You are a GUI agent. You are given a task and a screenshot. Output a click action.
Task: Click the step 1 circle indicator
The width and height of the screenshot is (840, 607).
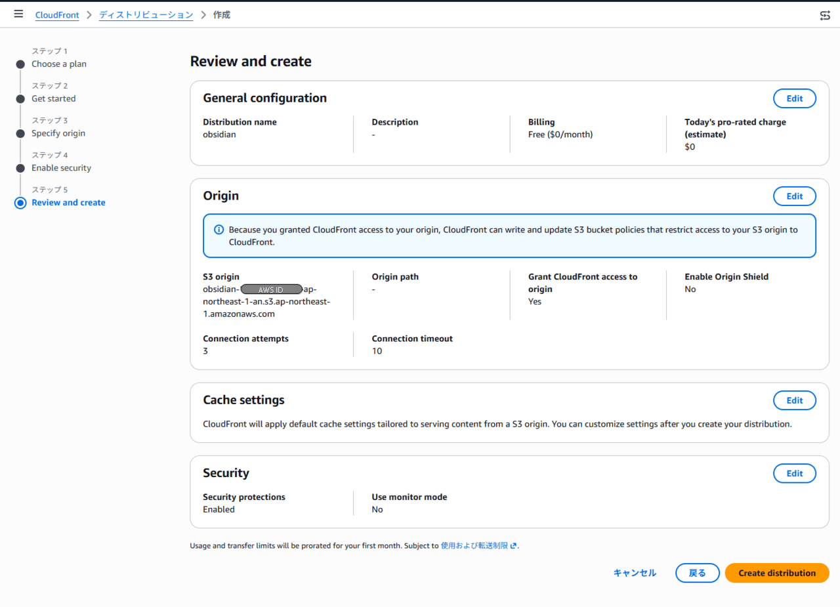[x=20, y=64]
